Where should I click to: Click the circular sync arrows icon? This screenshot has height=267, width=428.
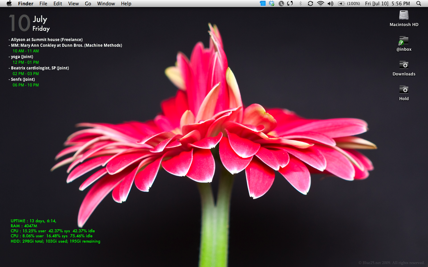[x=310, y=4]
